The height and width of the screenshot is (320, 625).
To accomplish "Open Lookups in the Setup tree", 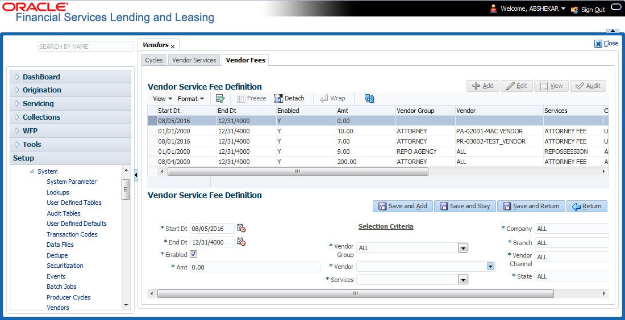I will coord(58,192).
